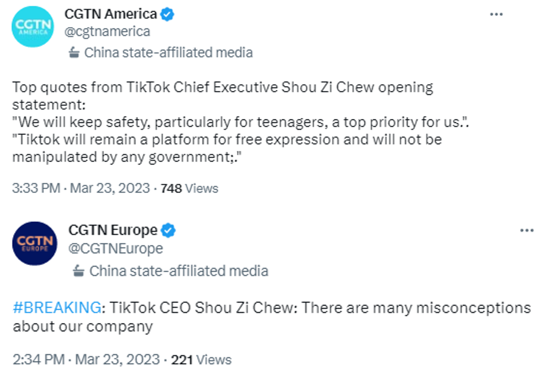Open the #BREAKING hashtag

point(57,308)
